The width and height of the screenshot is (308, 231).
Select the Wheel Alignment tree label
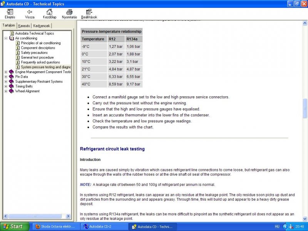[27, 91]
